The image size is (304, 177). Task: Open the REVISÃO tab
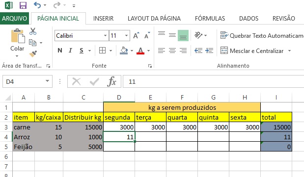tap(284, 19)
